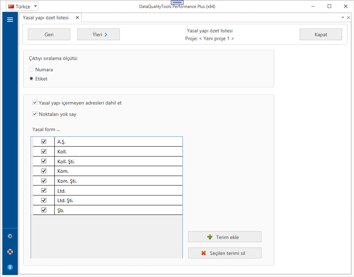Select the Numara radio button
This screenshot has height=277, width=354.
[32, 70]
